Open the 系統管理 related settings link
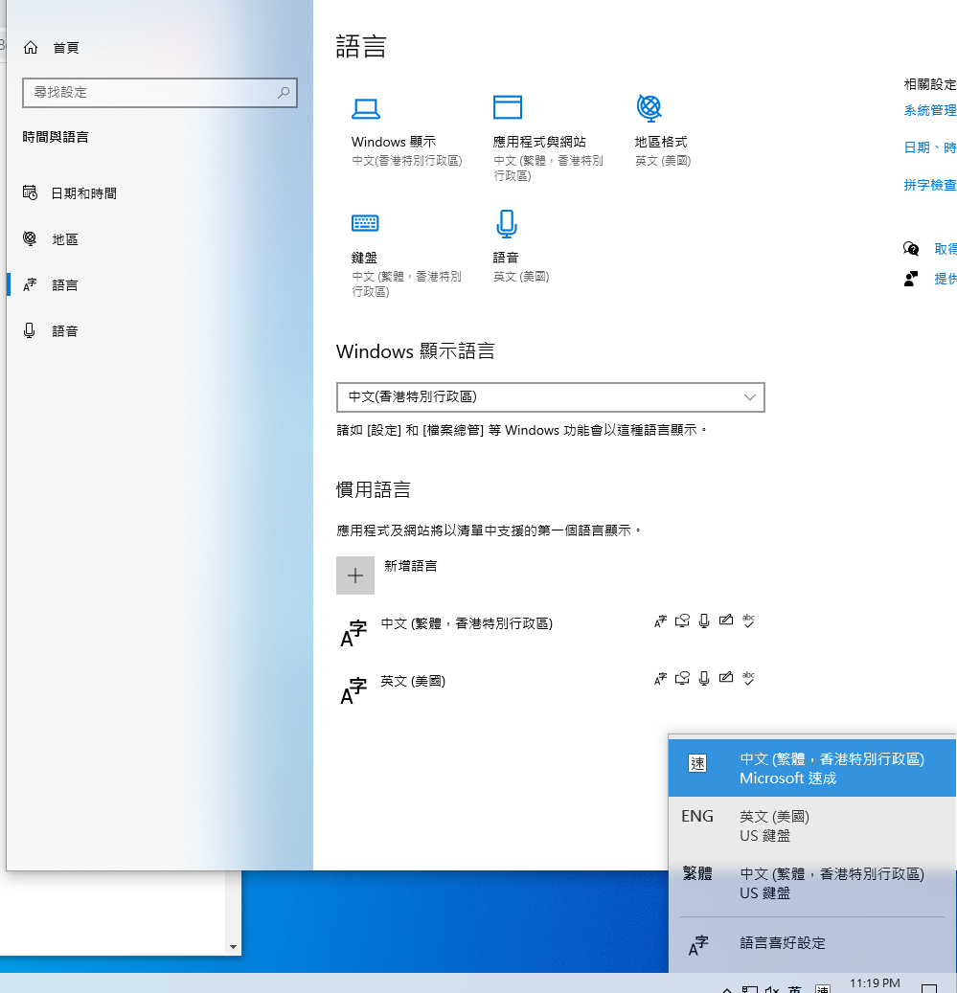 tap(930, 110)
